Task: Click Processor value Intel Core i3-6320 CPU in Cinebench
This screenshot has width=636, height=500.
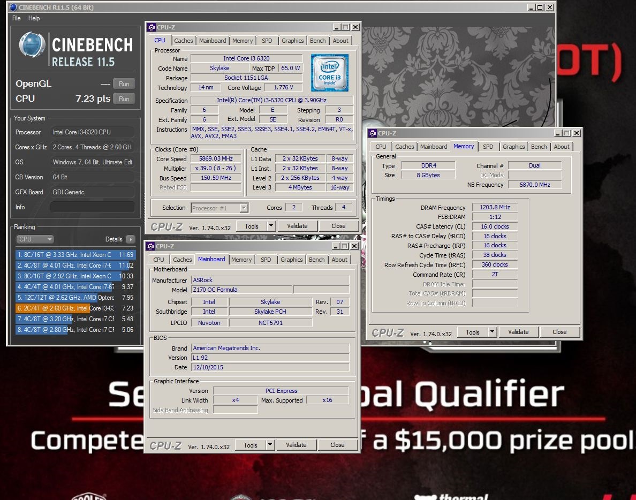Action: (x=93, y=132)
